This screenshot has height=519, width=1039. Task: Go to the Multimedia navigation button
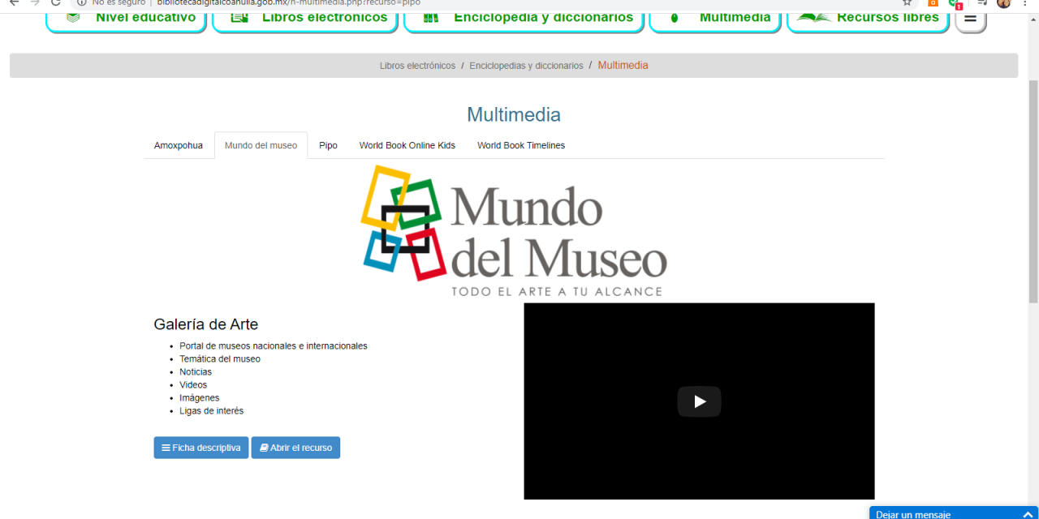click(715, 17)
